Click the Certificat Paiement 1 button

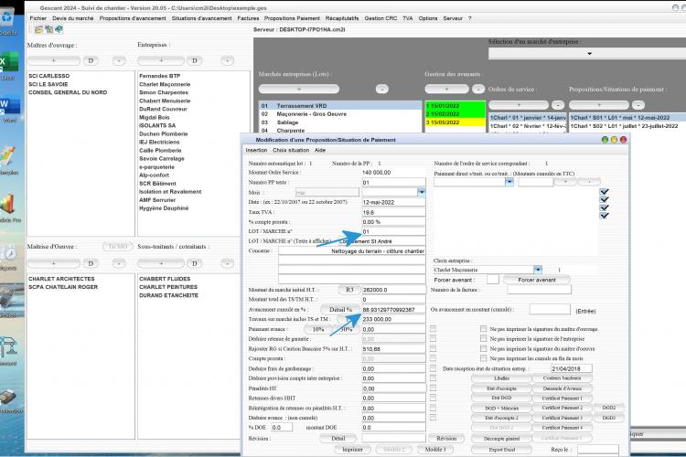[563, 398]
